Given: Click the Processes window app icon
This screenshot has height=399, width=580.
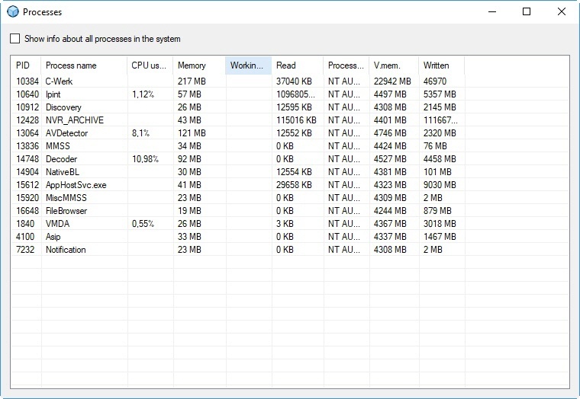Looking at the screenshot, I should click(x=13, y=12).
